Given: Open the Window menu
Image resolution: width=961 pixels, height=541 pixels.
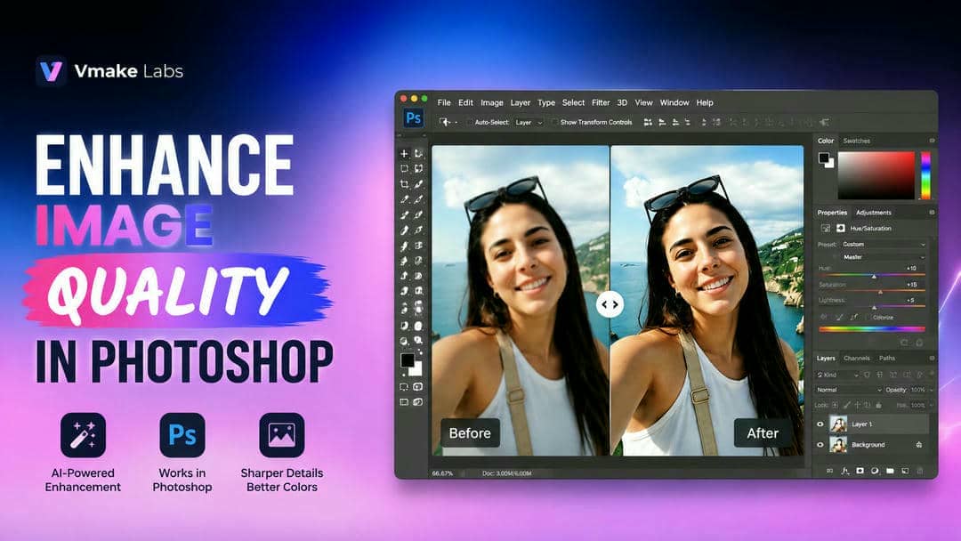Looking at the screenshot, I should click(674, 103).
